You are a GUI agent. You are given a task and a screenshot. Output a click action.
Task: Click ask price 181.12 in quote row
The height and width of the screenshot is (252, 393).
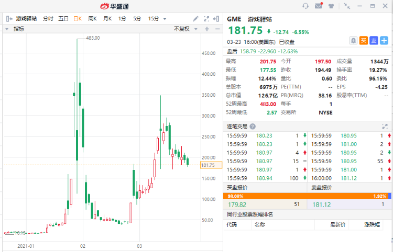322,205
